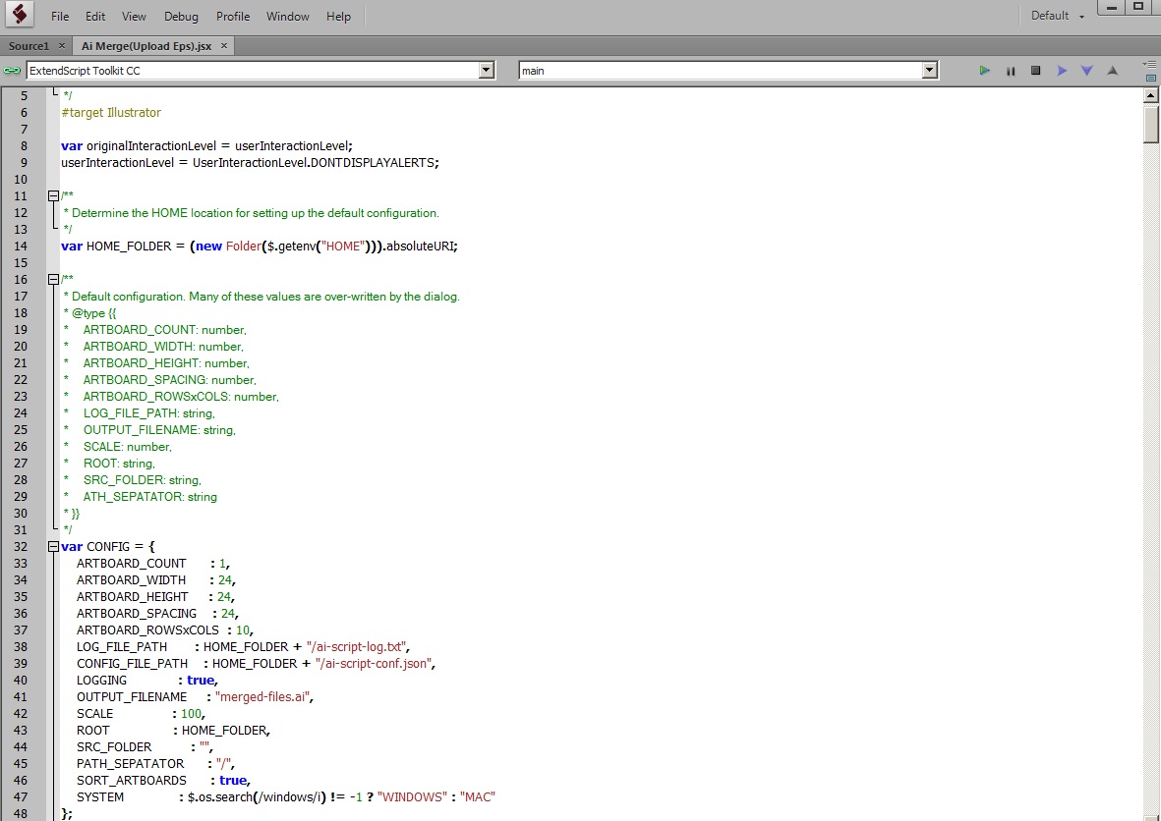Open the Profile menu
This screenshot has height=821, width=1161.
(x=233, y=17)
